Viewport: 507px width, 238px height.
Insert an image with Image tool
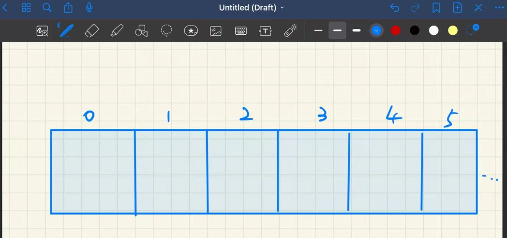pos(216,31)
